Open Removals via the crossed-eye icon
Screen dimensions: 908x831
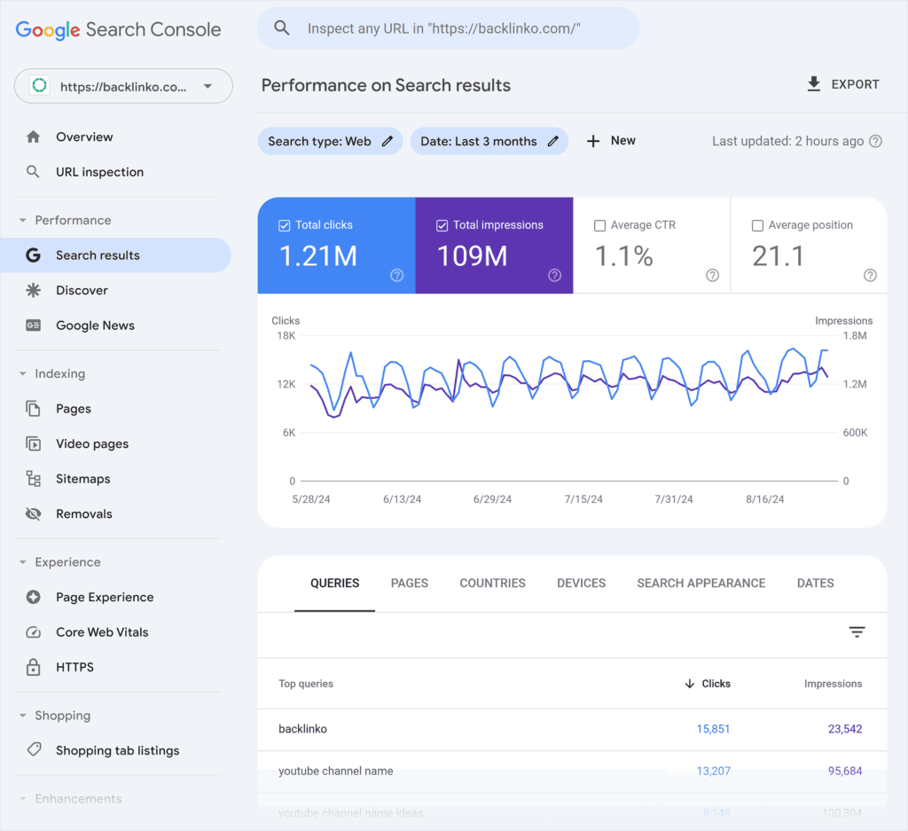(x=34, y=514)
